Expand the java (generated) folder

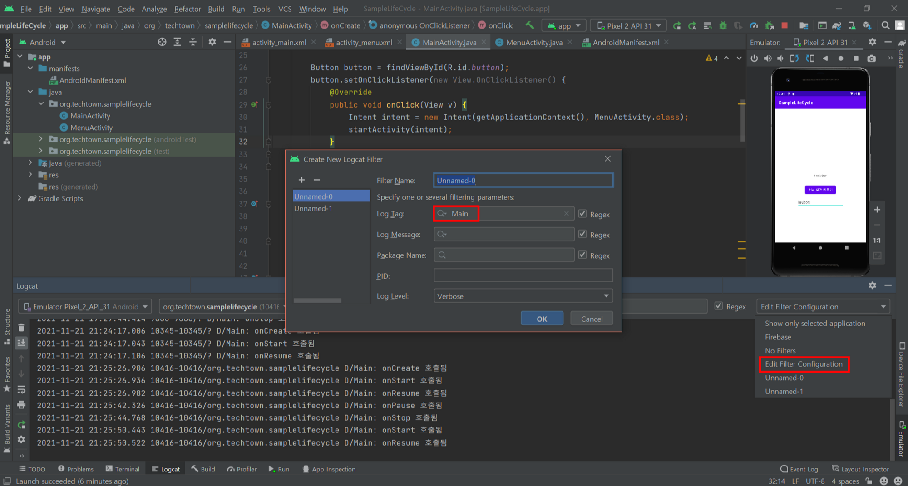[x=30, y=163]
